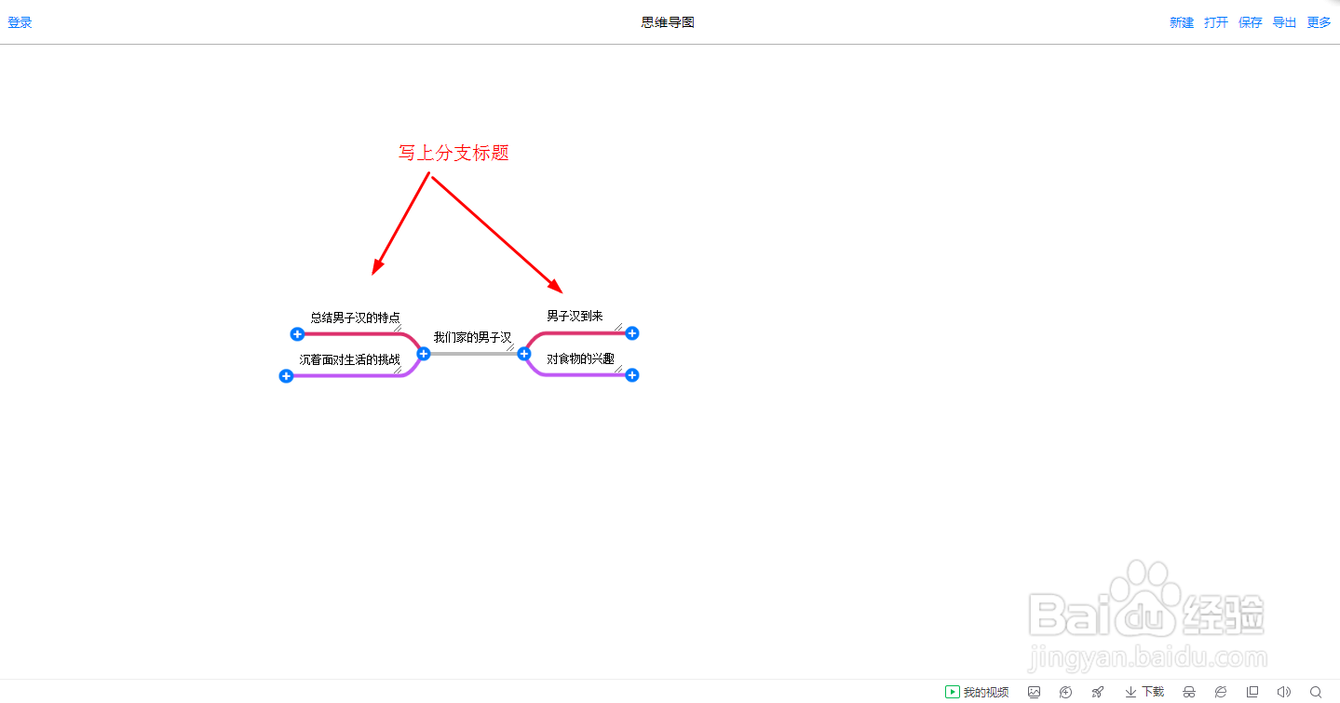Image resolution: width=1340 pixels, height=703 pixels.
Task: Click plus button beside 总结男子汉的特点 branch
Action: (x=297, y=334)
